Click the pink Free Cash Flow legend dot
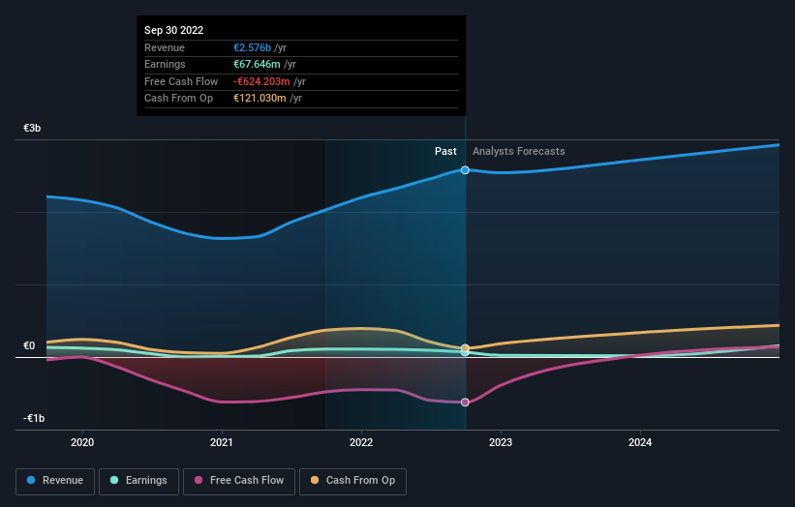 (199, 480)
